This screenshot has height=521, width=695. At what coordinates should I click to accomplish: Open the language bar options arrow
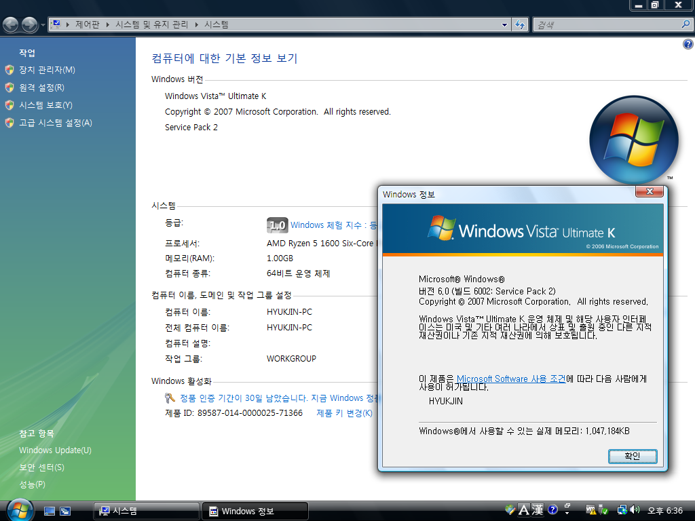[567, 513]
